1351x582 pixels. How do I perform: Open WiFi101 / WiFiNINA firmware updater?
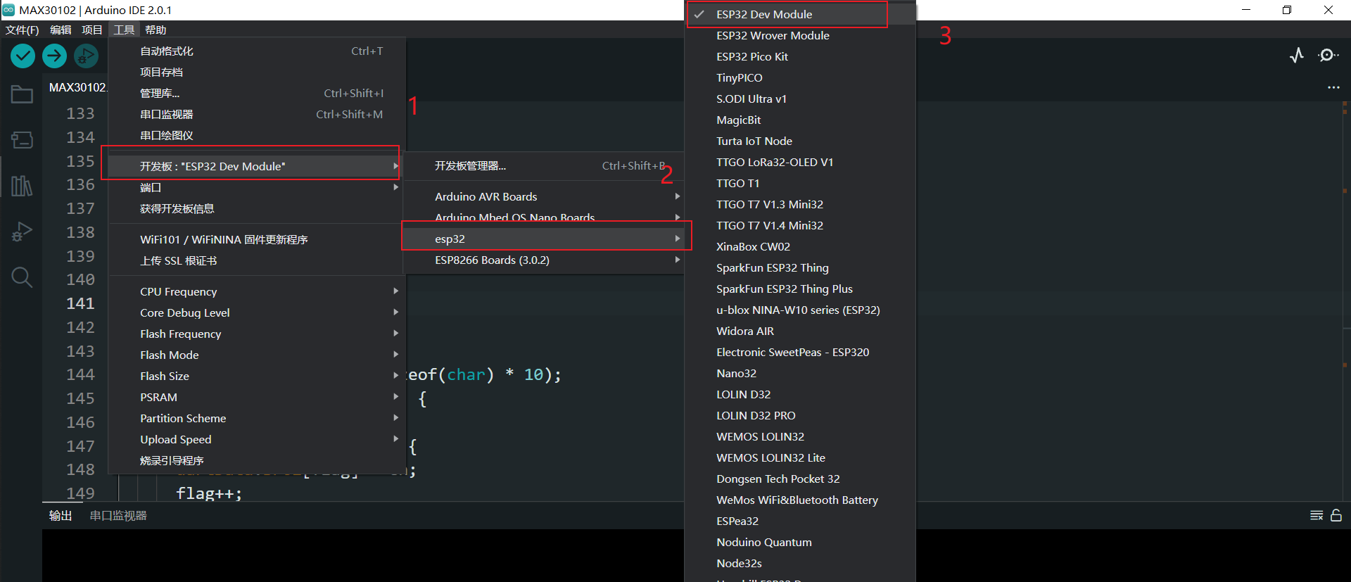pos(257,239)
